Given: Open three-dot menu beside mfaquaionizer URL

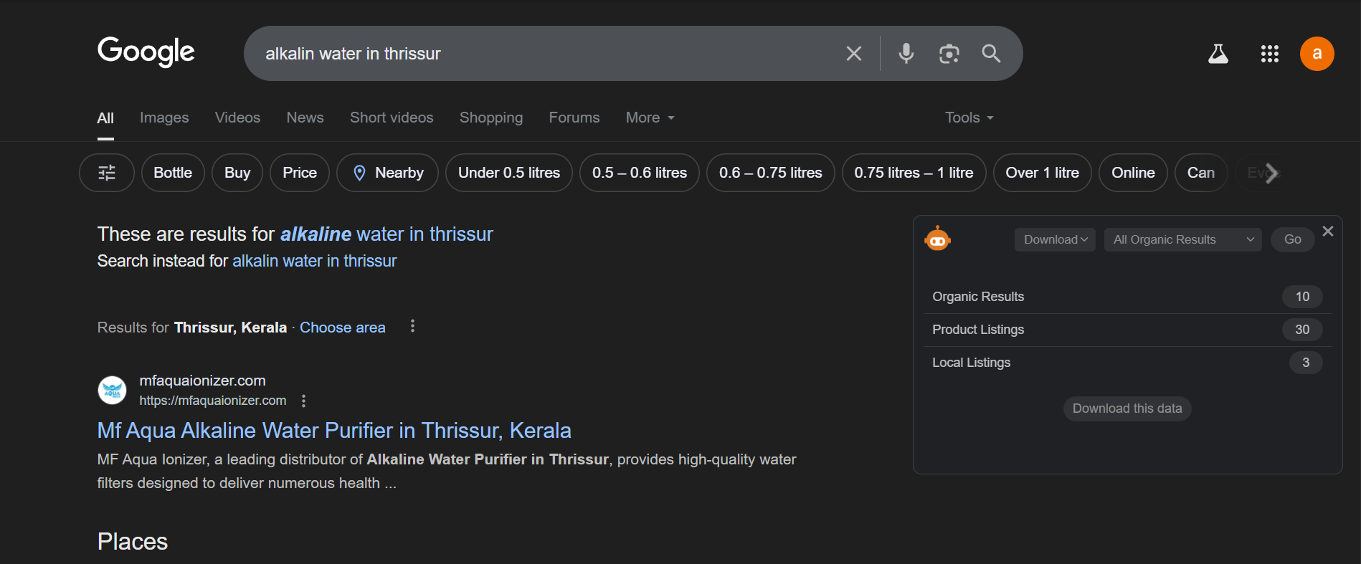Looking at the screenshot, I should pos(304,401).
